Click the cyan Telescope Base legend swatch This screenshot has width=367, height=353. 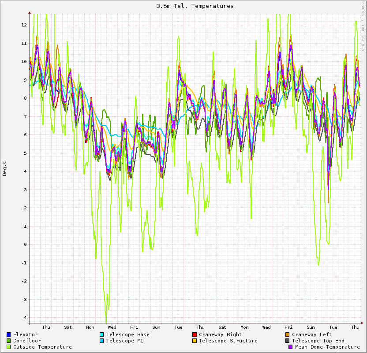click(x=102, y=334)
